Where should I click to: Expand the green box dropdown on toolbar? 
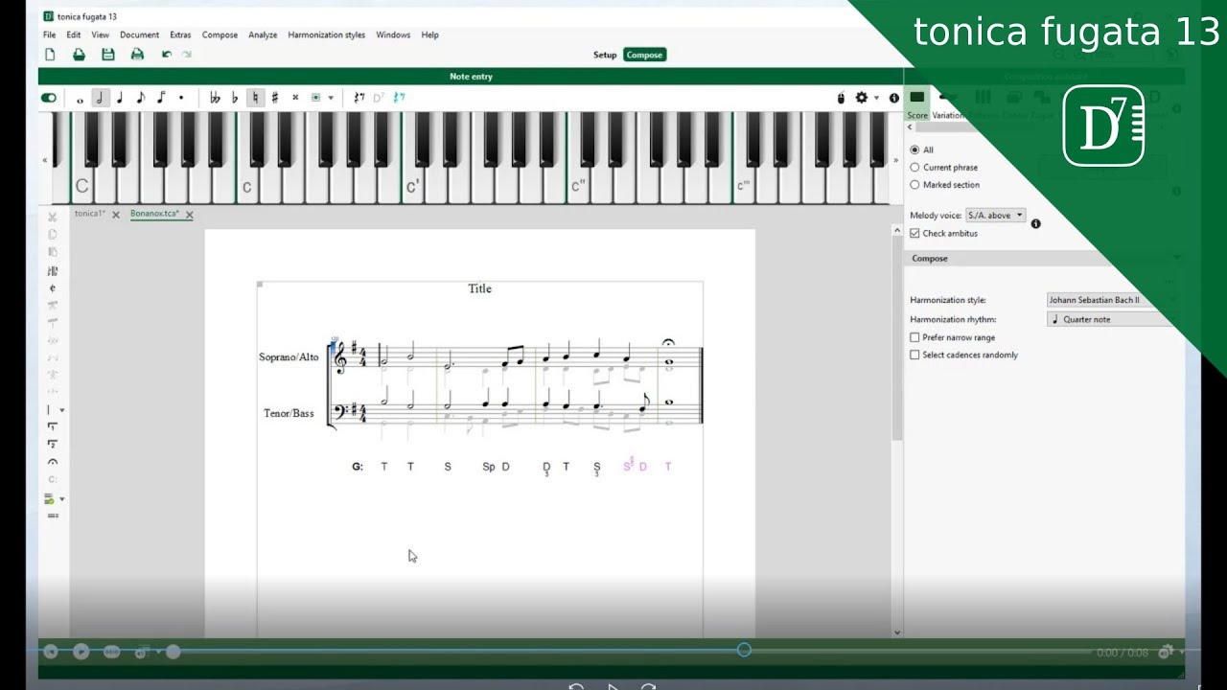[331, 98]
